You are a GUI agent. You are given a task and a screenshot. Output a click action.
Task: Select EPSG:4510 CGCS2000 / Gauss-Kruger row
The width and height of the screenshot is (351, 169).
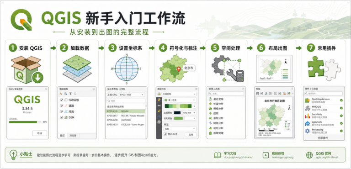[125, 124]
